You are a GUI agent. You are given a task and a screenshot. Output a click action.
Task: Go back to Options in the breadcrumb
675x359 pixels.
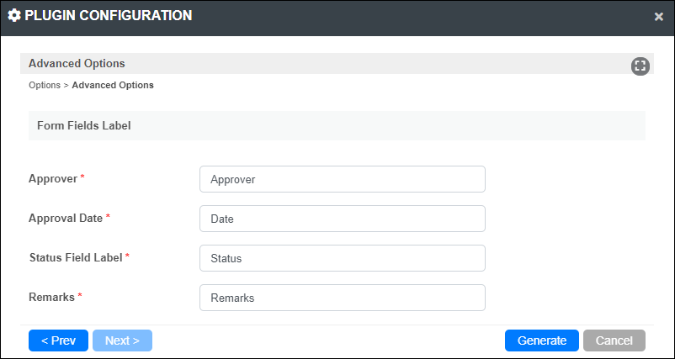(x=45, y=85)
